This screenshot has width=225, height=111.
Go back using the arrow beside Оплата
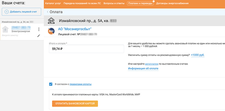click(48, 12)
